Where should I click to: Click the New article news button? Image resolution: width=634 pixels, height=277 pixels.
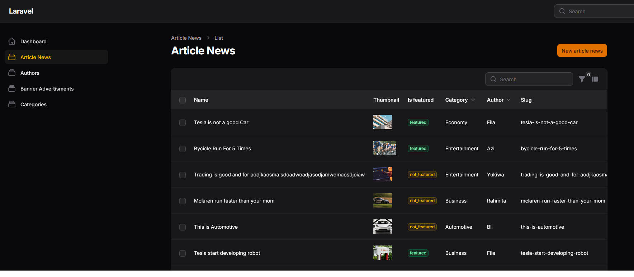click(x=582, y=51)
